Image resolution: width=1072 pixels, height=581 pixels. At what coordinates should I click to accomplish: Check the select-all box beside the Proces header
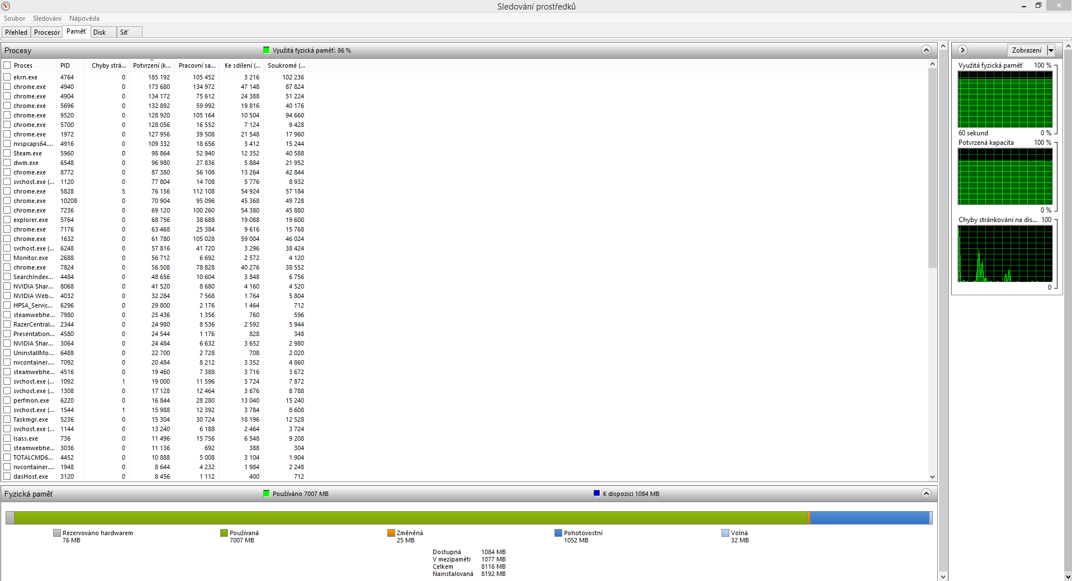coord(7,65)
